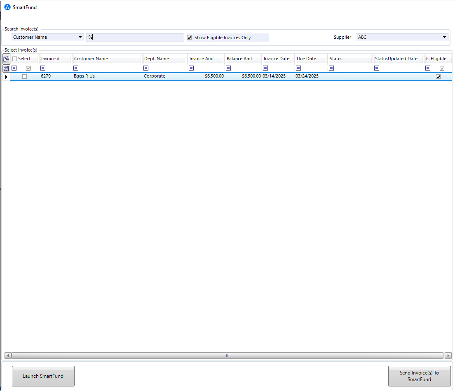Image resolution: width=455 pixels, height=391 pixels.
Task: Sort by Invoice Amt column header
Action: (206, 59)
